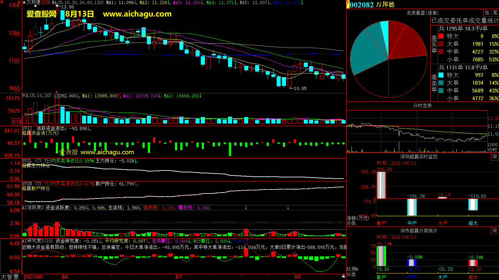Viewport: 499px width, 280px height.
Task: Click the bright red 特大 buy order swatch
Action: (x=441, y=36)
